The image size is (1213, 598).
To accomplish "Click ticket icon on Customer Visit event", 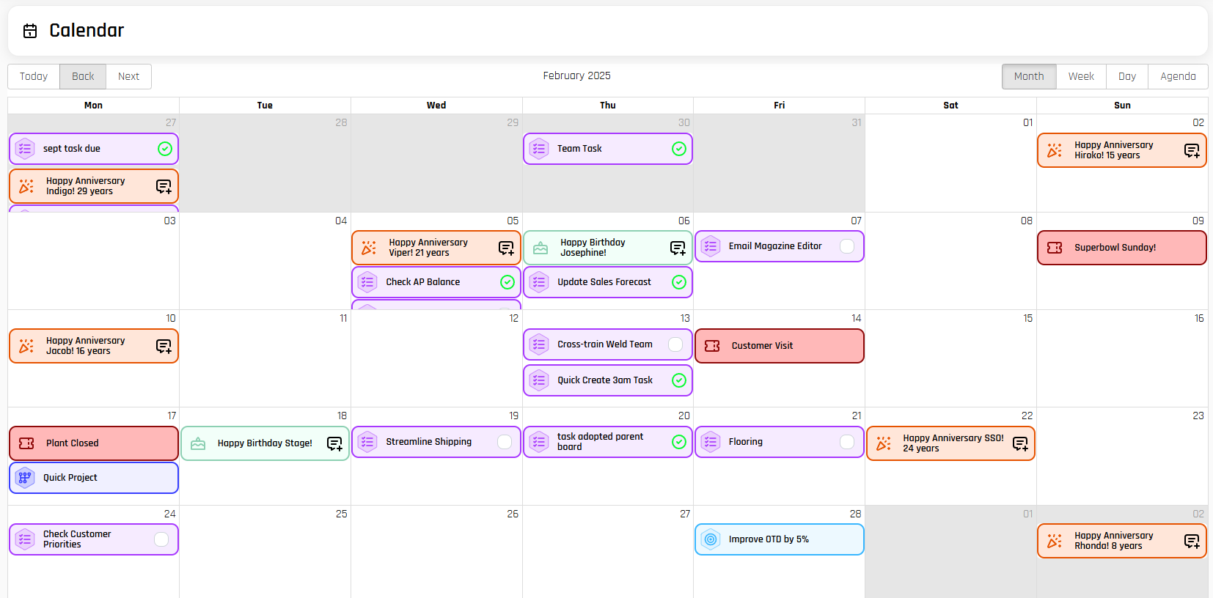I will pyautogui.click(x=712, y=346).
